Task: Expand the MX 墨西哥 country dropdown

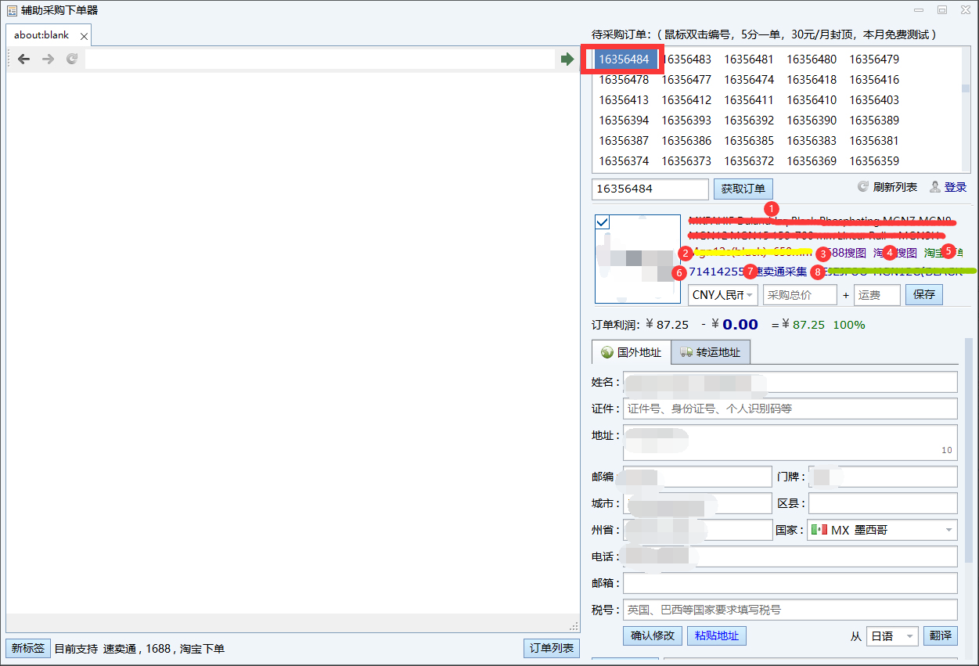Action: coord(882,530)
